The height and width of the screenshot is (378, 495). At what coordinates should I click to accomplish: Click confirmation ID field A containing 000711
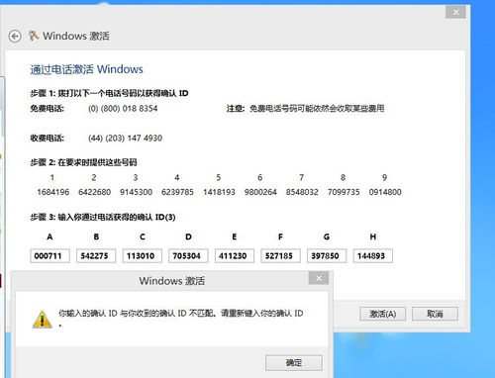[49, 255]
